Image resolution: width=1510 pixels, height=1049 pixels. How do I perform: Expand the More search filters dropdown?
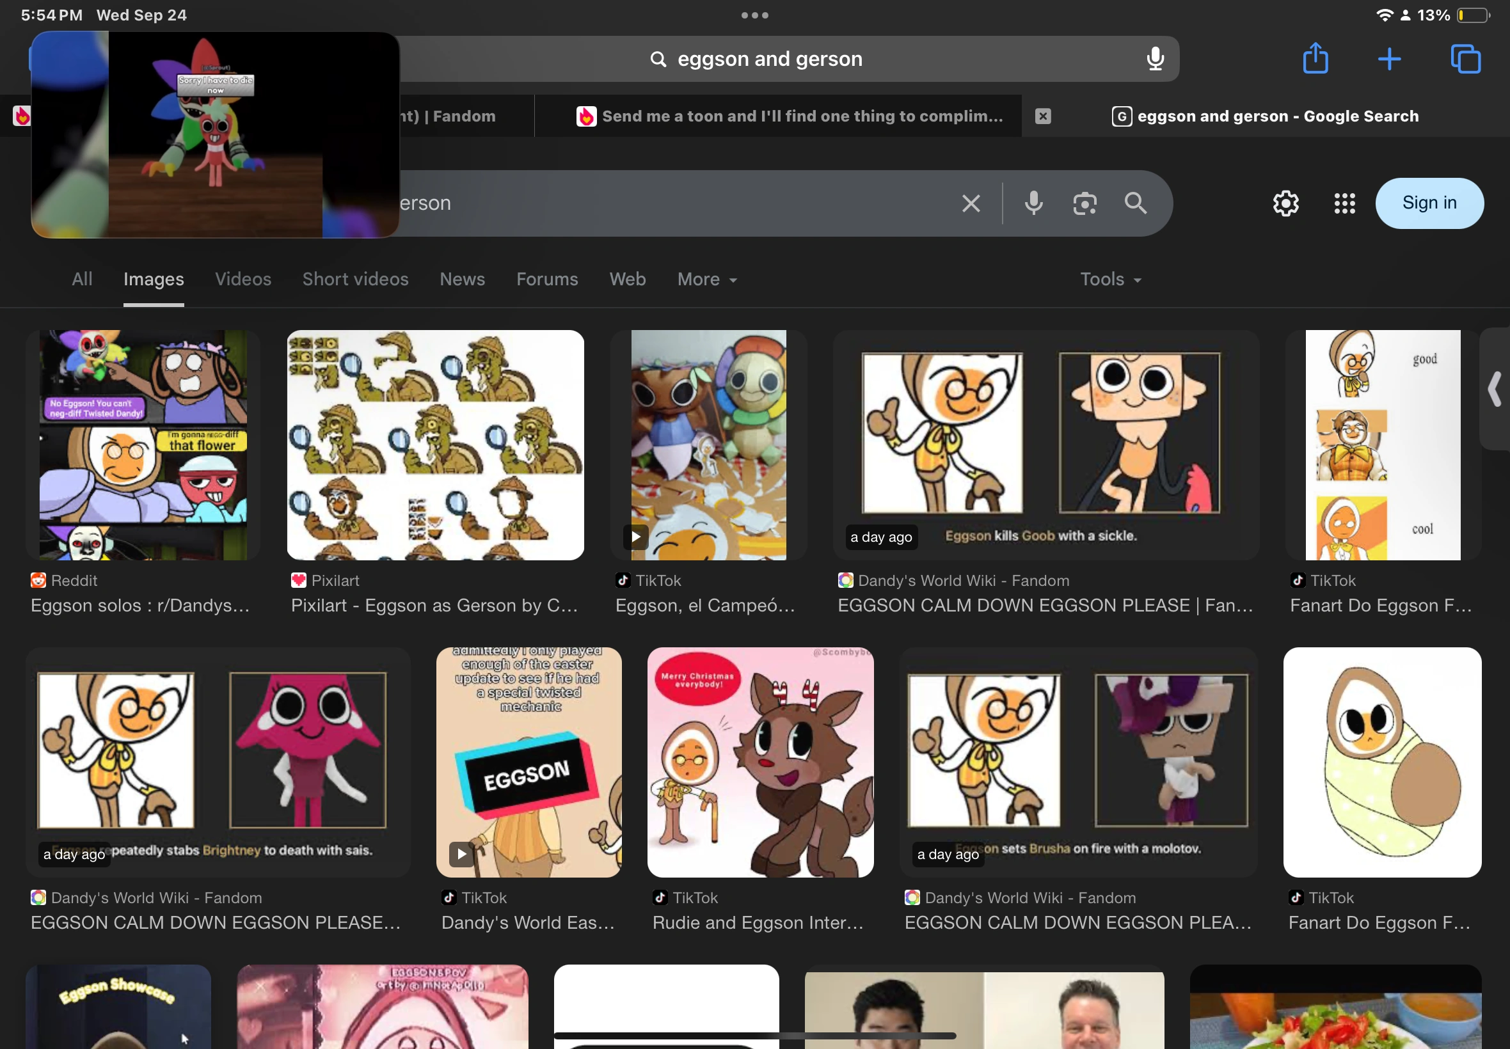[706, 280]
